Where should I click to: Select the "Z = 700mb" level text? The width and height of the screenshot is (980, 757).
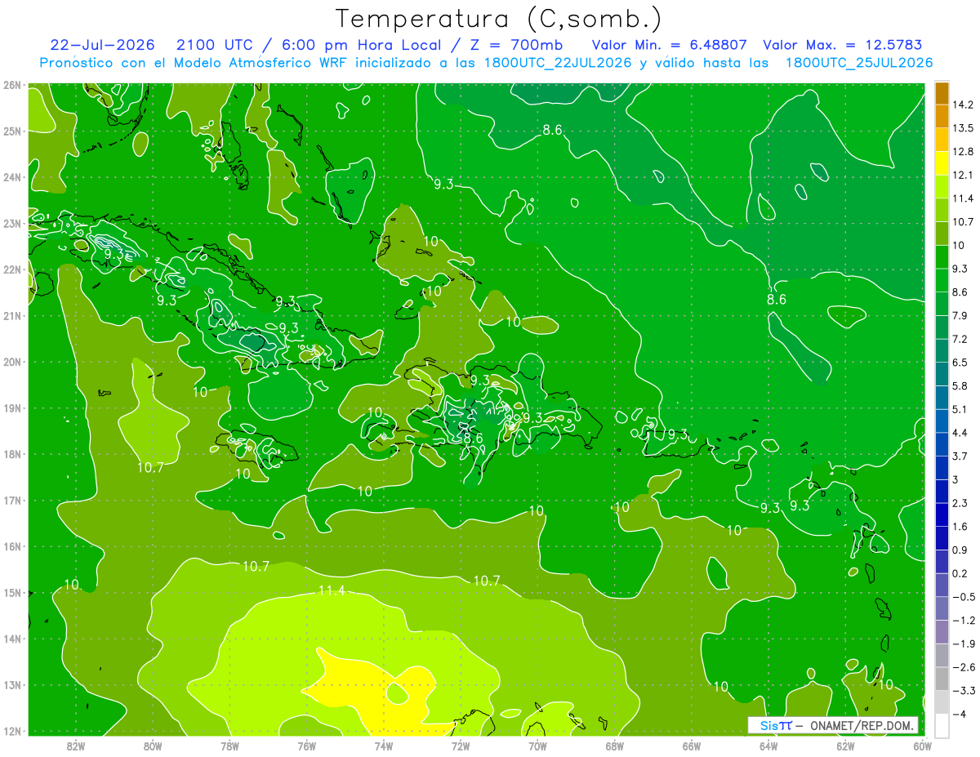coord(516,45)
